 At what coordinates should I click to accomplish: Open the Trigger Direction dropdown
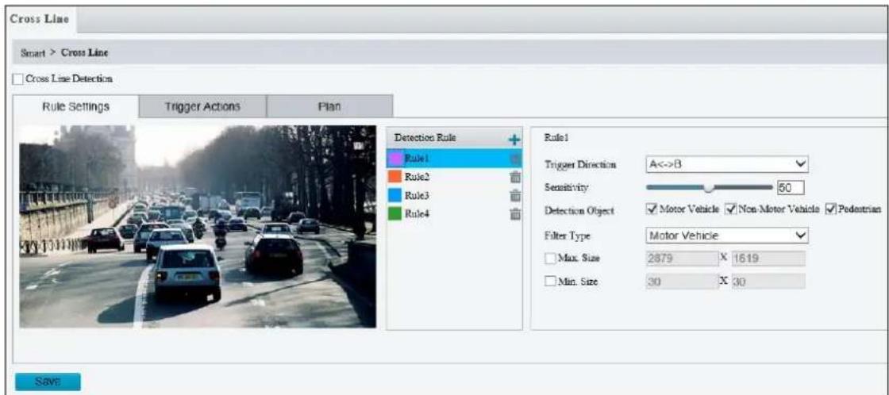[727, 164]
